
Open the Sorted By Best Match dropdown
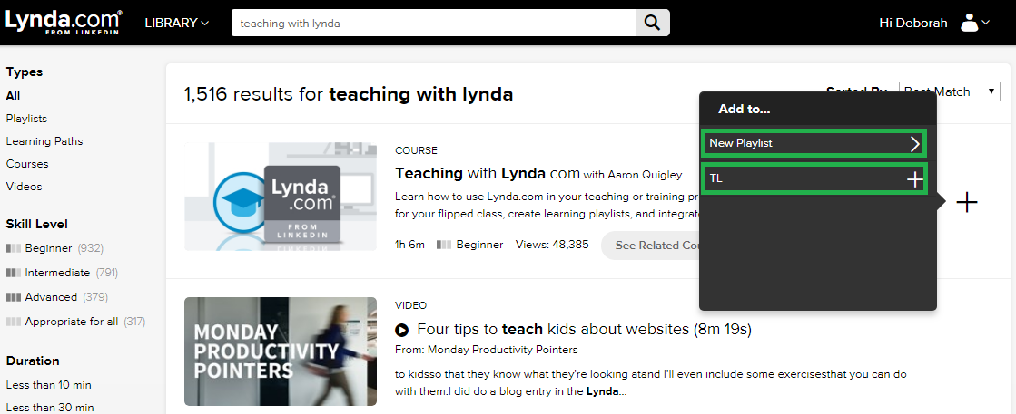[x=949, y=91]
